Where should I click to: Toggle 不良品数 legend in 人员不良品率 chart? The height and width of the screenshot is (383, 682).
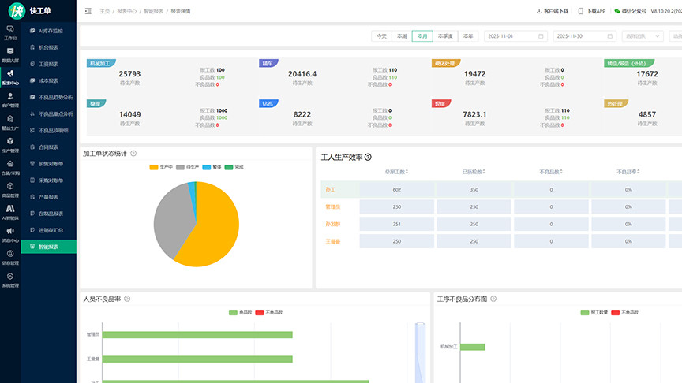[x=269, y=313]
